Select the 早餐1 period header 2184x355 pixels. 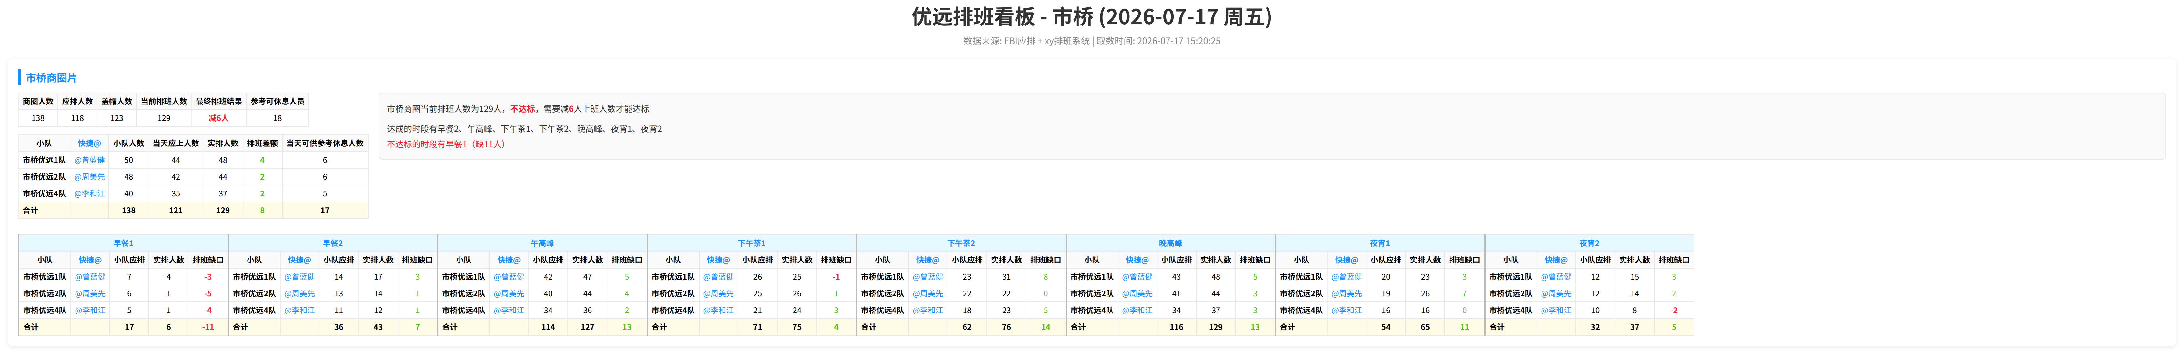(x=124, y=243)
